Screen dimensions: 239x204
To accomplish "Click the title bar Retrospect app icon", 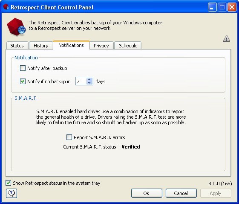I will coord(6,7).
